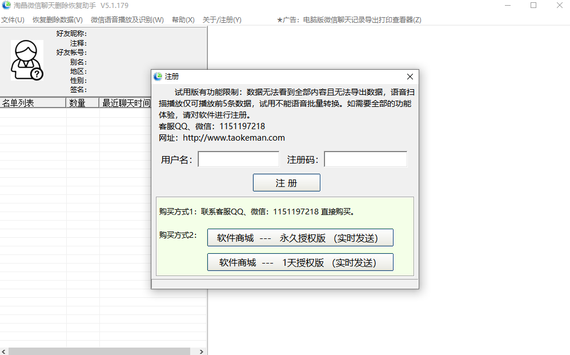Viewport: 570px width, 355px height.
Task: Click the 注册 dialog title icon
Action: (x=158, y=77)
